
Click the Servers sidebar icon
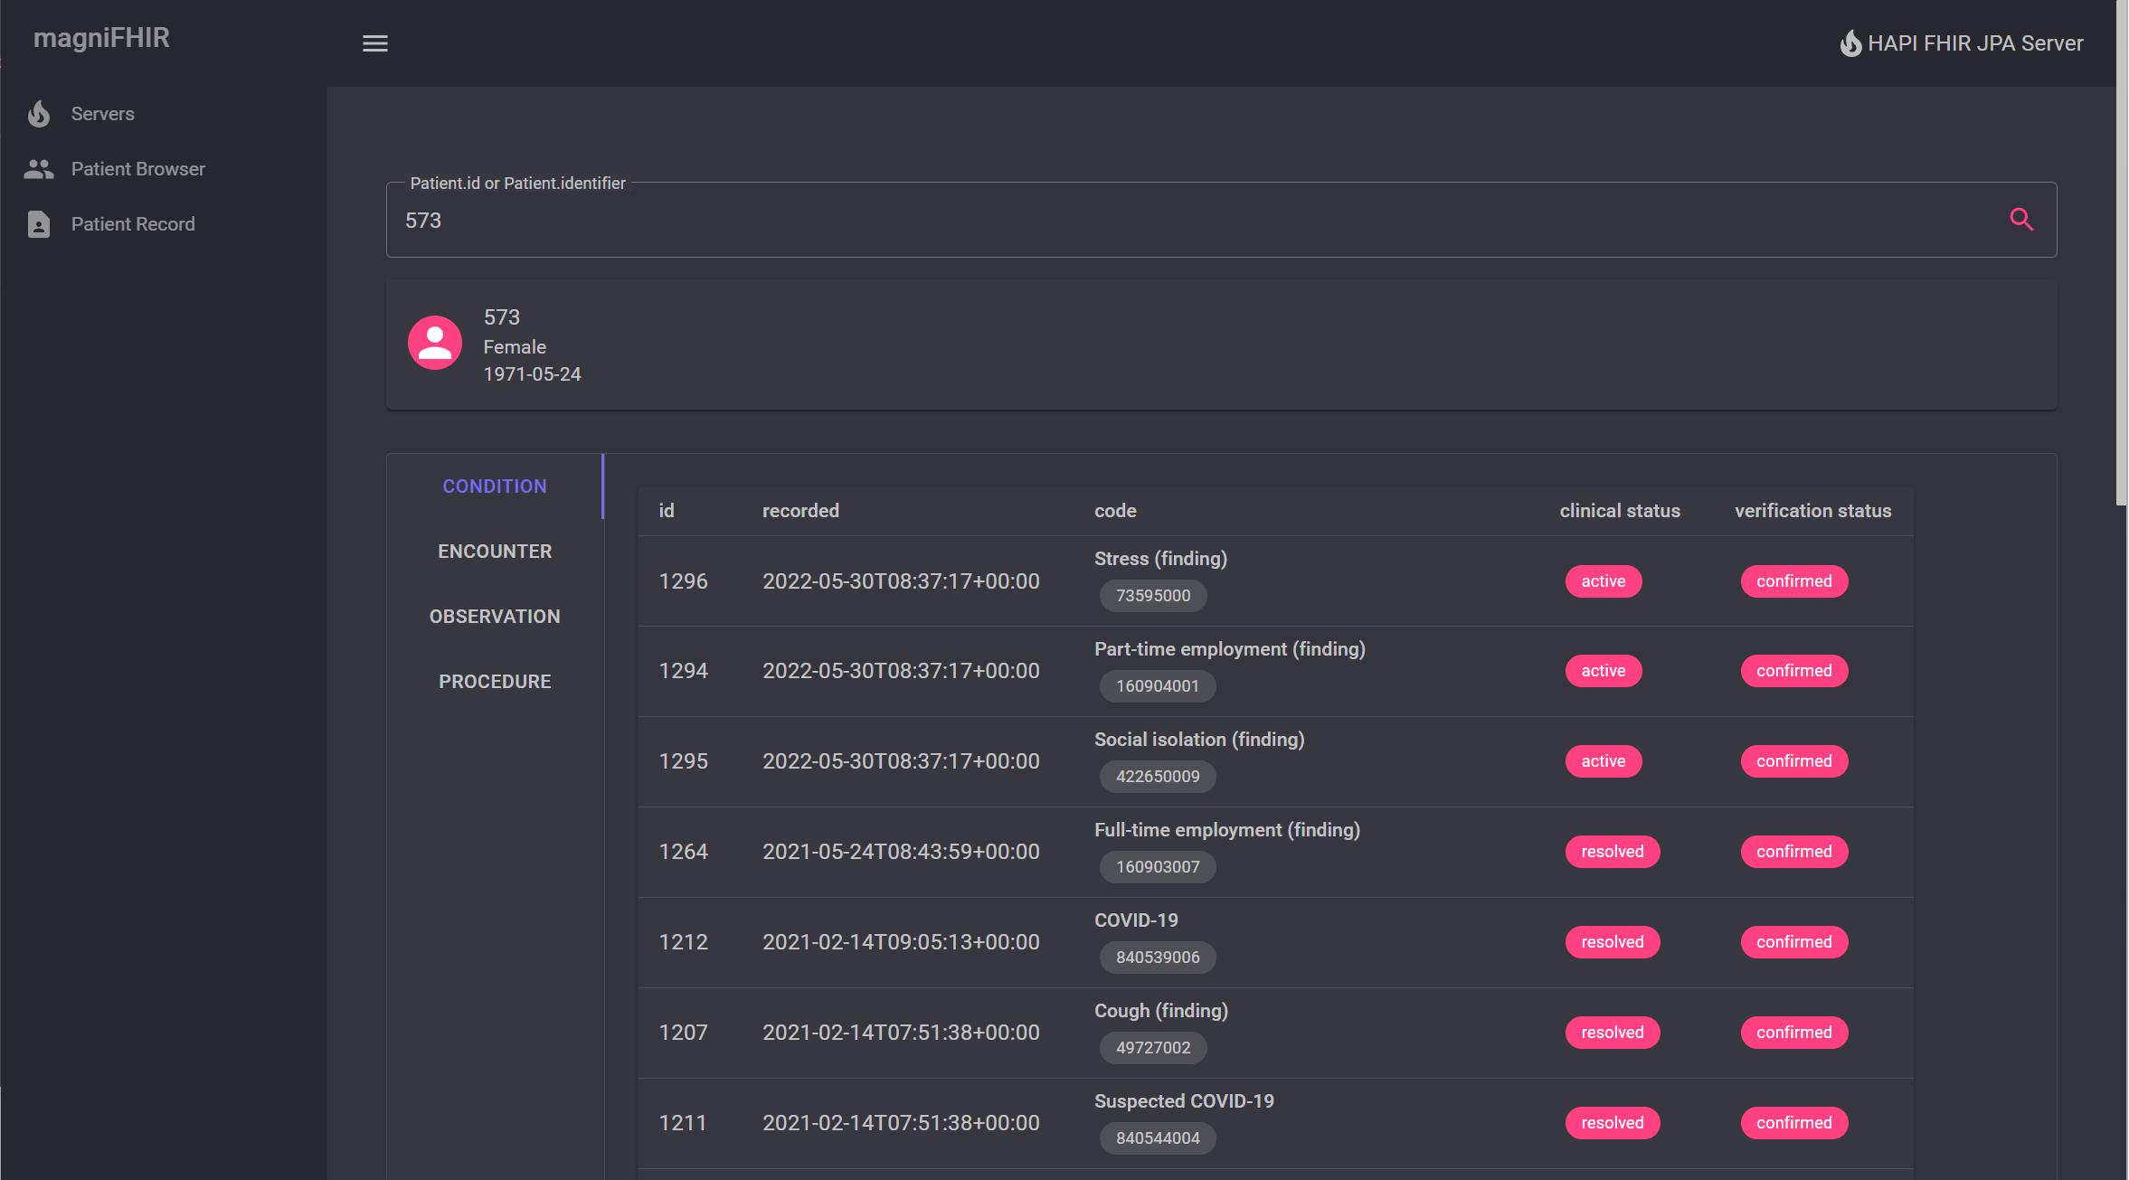click(x=39, y=113)
